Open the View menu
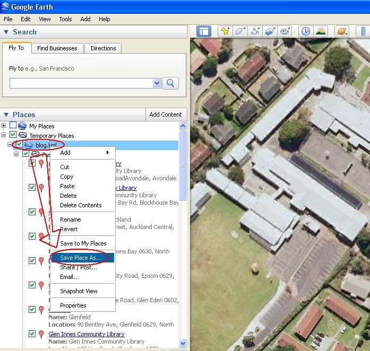This screenshot has width=370, height=351. [45, 19]
